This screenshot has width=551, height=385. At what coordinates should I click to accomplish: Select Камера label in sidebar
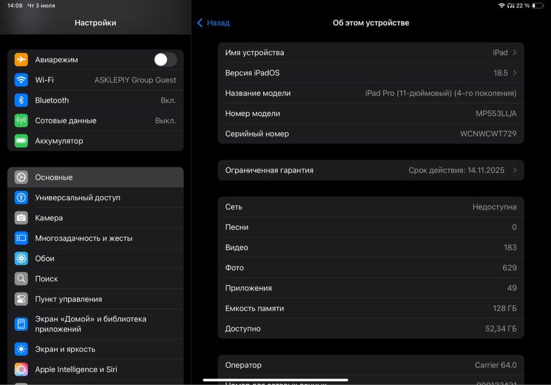pyautogui.click(x=49, y=218)
